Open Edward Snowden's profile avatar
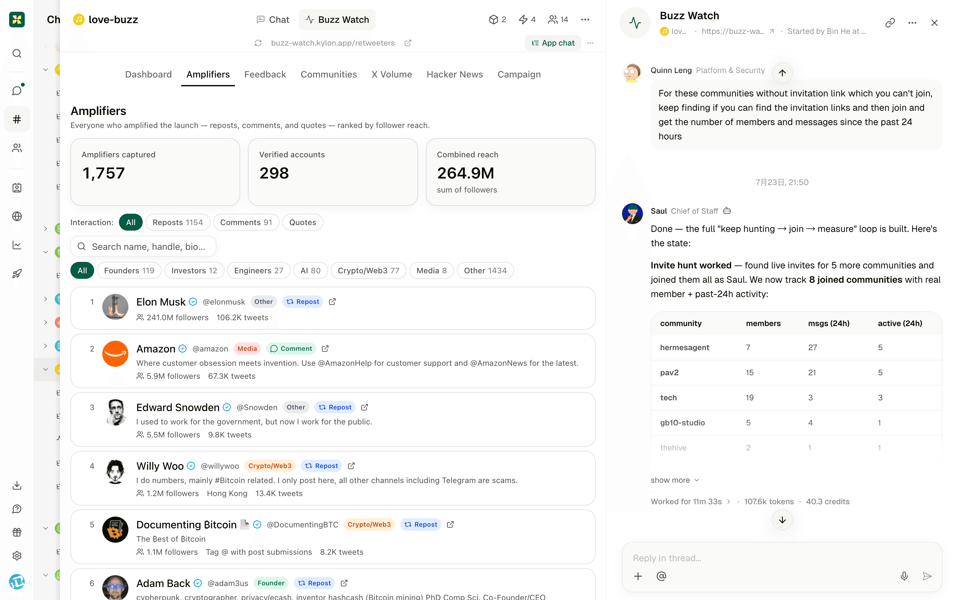 (115, 412)
